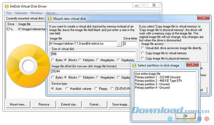Viewport: 214px width, 125px height.
Task: Select Blocks unit for image file offset
Action: [x=71, y=78]
